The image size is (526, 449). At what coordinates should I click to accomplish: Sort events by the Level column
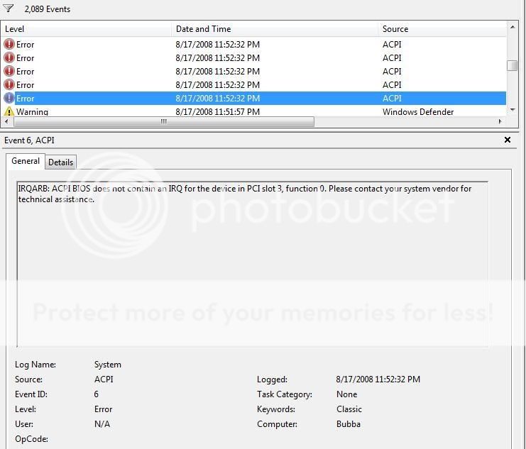[x=85, y=29]
